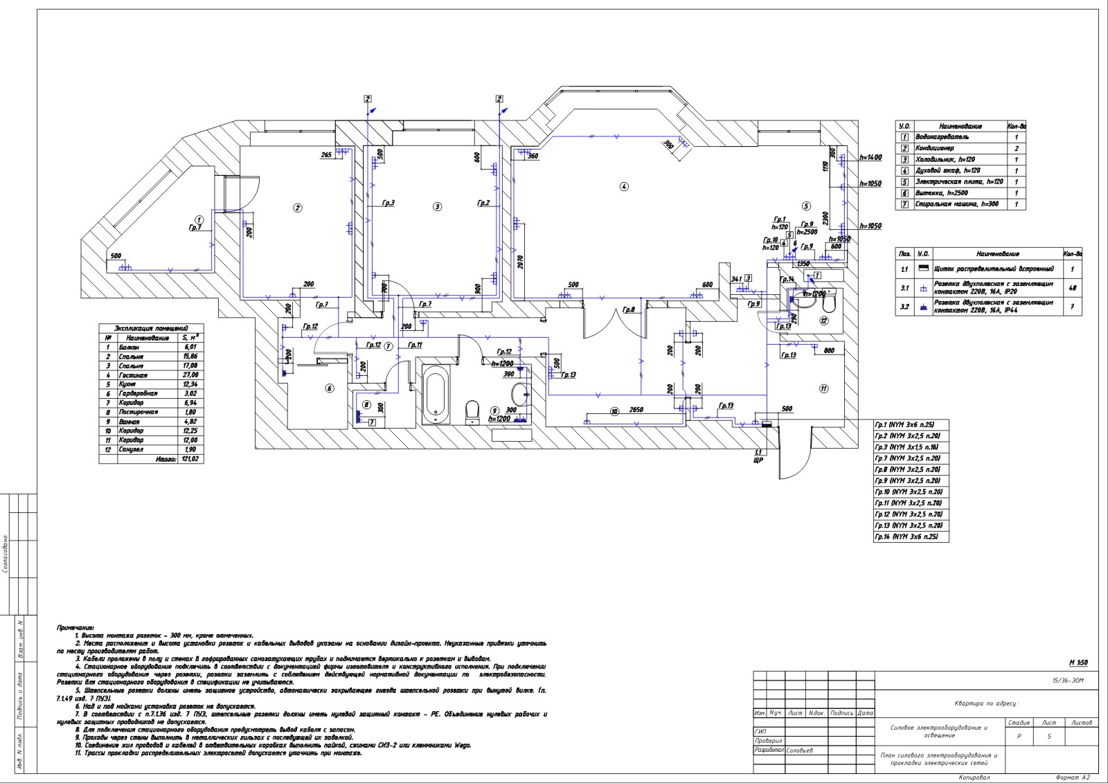1108x783 pixels.
Task: Click the 'Гр.8' label near double door
Action: [x=628, y=309]
